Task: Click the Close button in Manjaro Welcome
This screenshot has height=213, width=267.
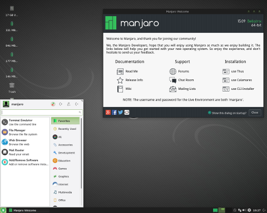Action: tap(255, 113)
